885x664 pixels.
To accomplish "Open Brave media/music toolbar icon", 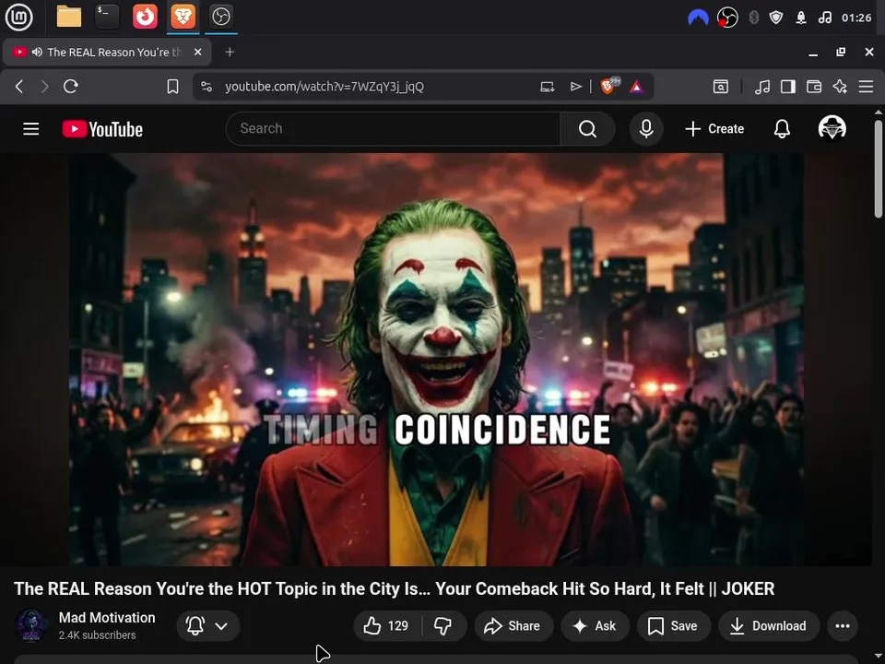I will coord(762,87).
